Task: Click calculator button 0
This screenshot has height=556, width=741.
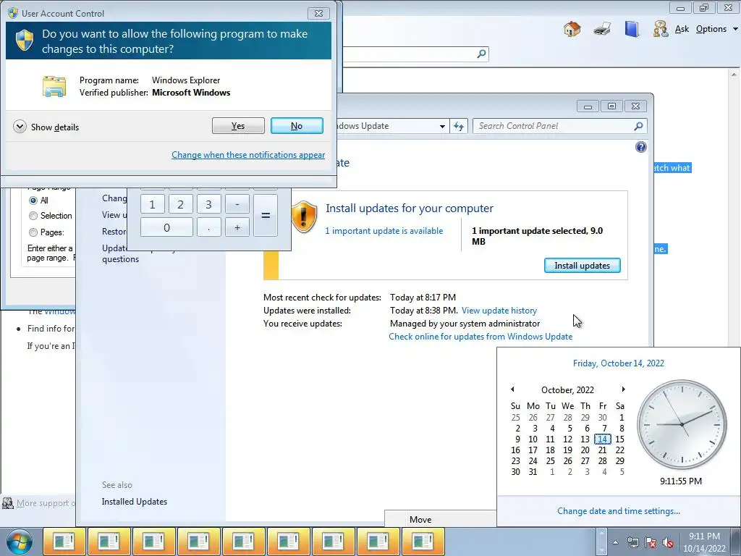Action: (166, 227)
